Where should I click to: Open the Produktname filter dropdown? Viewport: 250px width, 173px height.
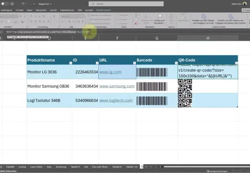[x=70, y=63]
